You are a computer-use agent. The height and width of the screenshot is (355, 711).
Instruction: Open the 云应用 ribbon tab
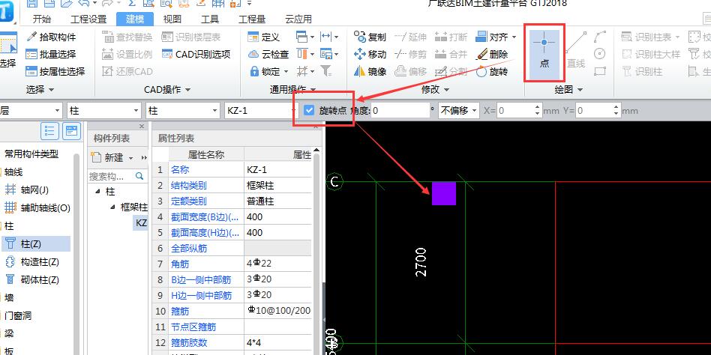(298, 19)
